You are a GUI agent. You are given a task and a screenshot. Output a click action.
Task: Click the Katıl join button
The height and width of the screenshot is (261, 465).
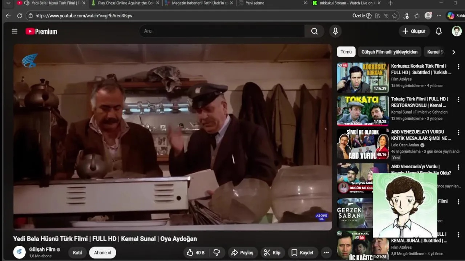click(x=77, y=253)
